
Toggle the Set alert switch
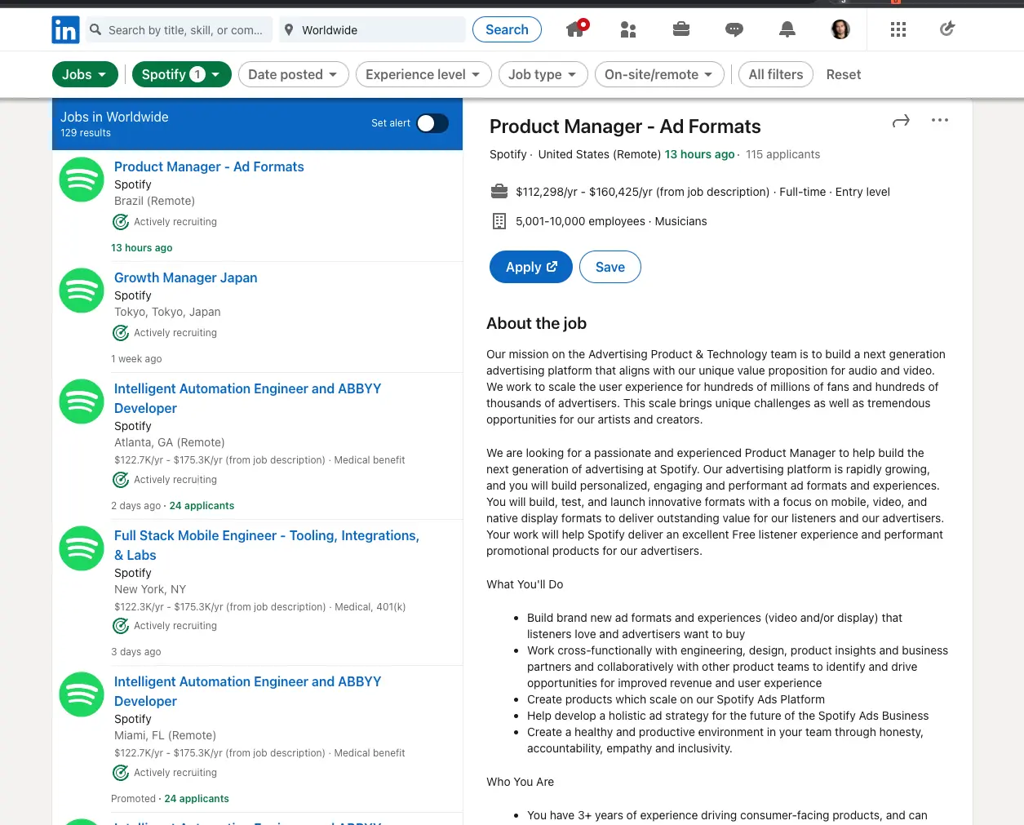click(432, 123)
